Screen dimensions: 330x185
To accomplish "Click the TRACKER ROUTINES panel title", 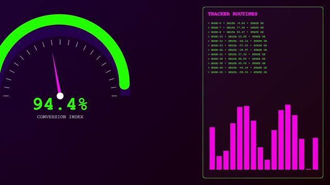I will tap(233, 14).
